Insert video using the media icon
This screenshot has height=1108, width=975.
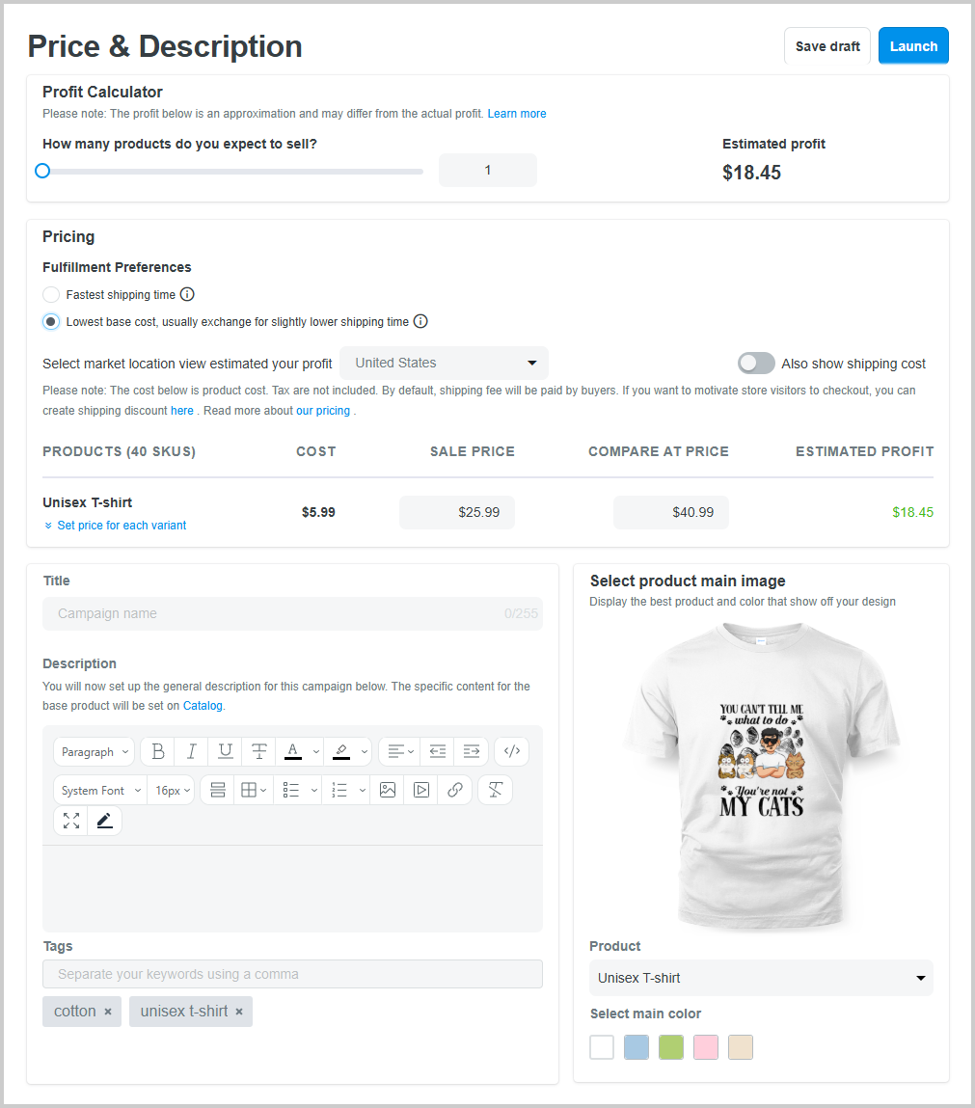pyautogui.click(x=421, y=790)
